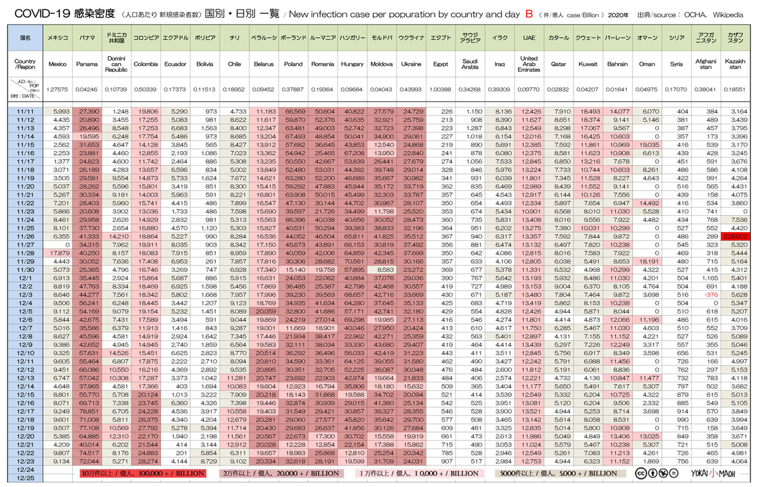Click the Panama column header
The width and height of the screenshot is (758, 487).
click(x=87, y=64)
